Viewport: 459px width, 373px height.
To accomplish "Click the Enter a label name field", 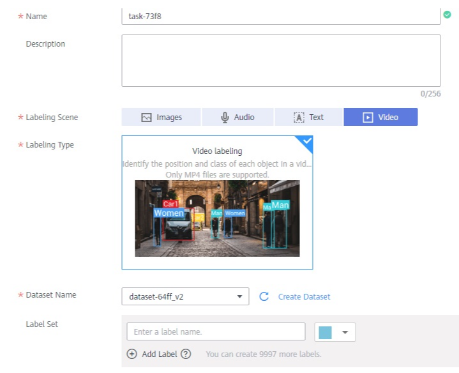I will 216,331.
